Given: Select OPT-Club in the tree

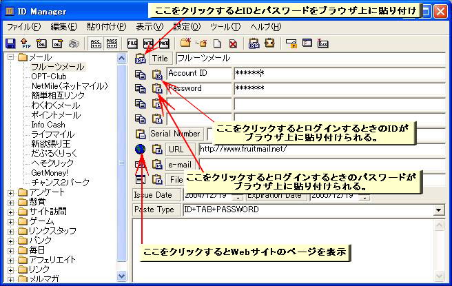Looking at the screenshot, I should pyautogui.click(x=50, y=76).
